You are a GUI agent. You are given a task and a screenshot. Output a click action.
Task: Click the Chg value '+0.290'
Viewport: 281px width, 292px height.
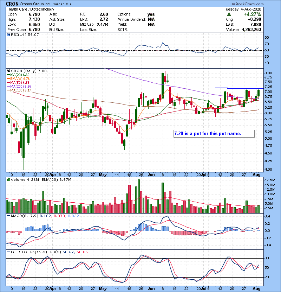[x=254, y=19]
